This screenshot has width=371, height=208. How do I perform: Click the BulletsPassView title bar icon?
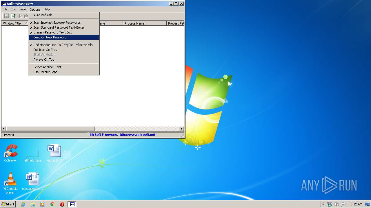4,4
